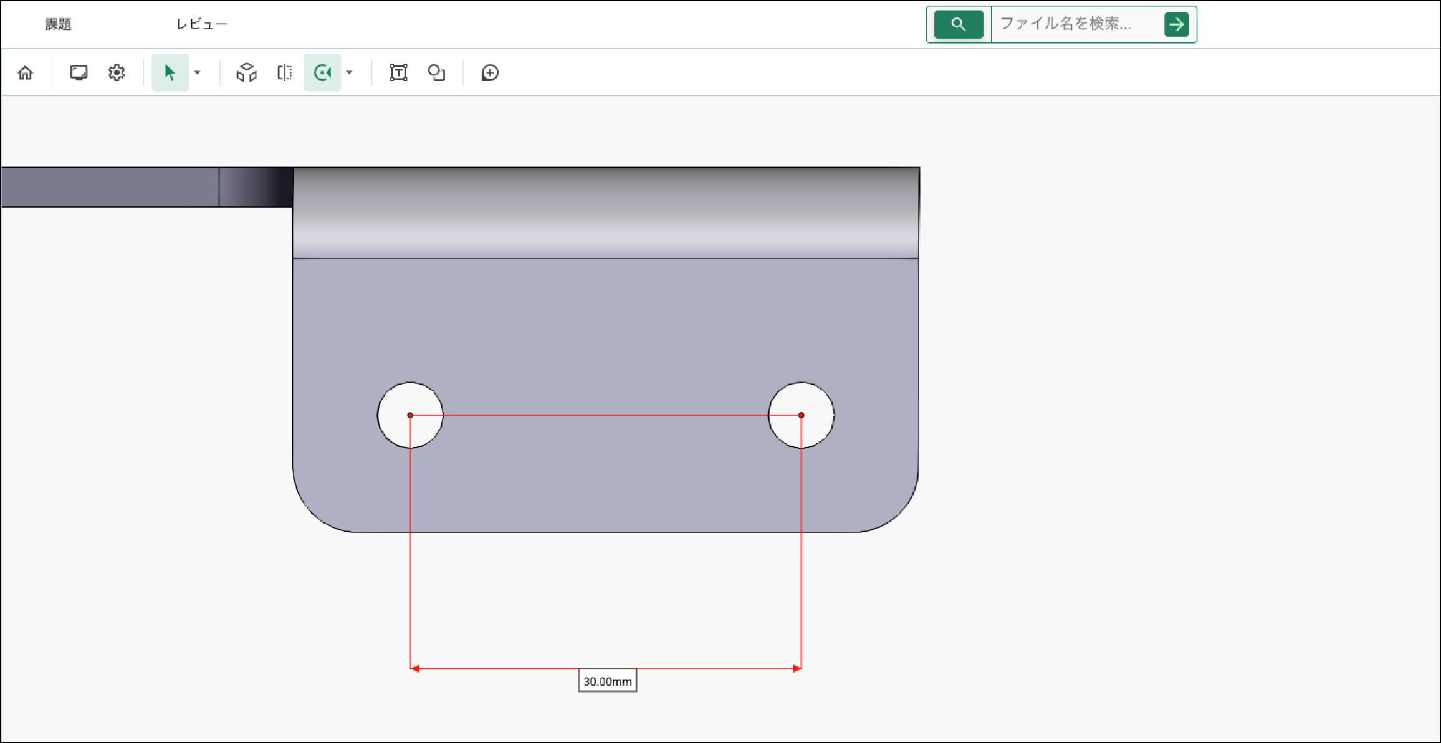Click the left hole center point
The image size is (1441, 743).
[x=410, y=415]
